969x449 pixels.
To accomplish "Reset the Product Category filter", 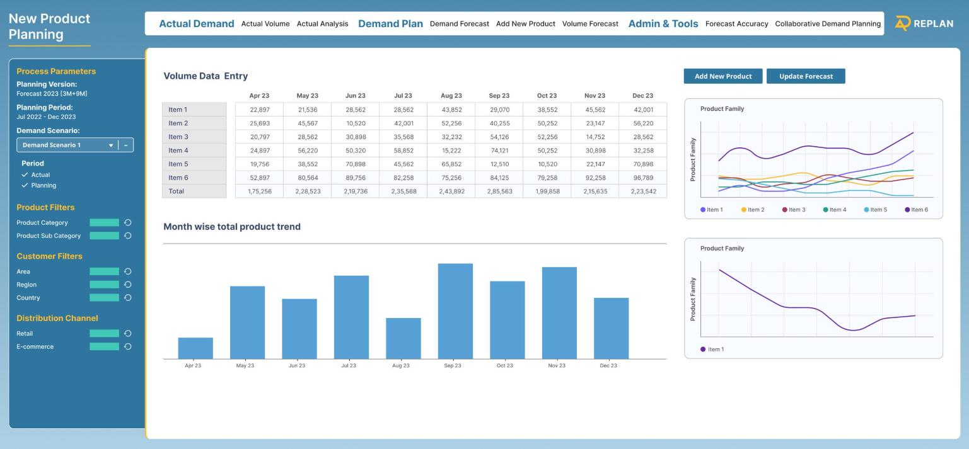I will pos(128,222).
